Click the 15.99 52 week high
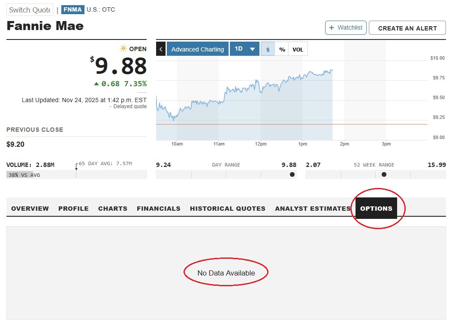 pos(437,165)
